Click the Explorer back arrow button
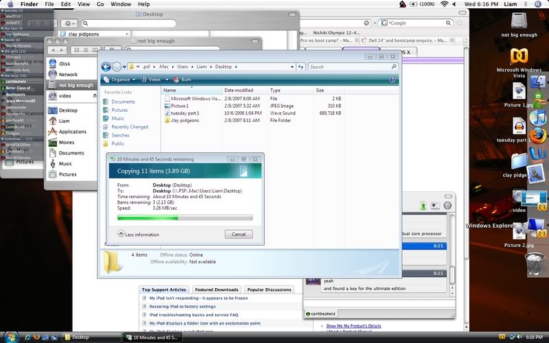Viewport: 549px width, 343px height. click(106, 67)
